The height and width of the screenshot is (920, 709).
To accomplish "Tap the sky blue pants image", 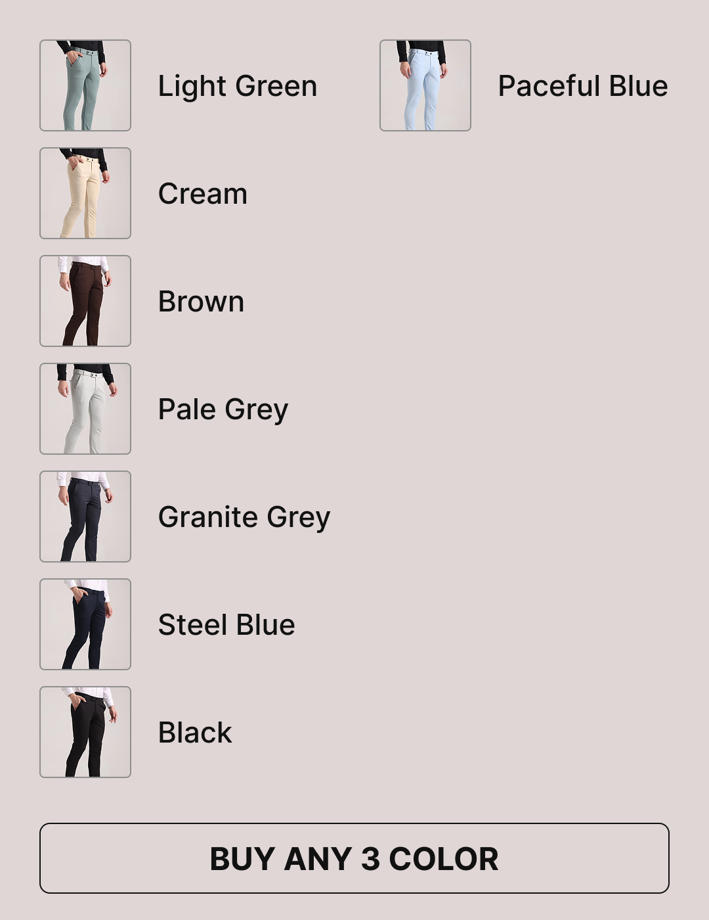I will tap(425, 85).
